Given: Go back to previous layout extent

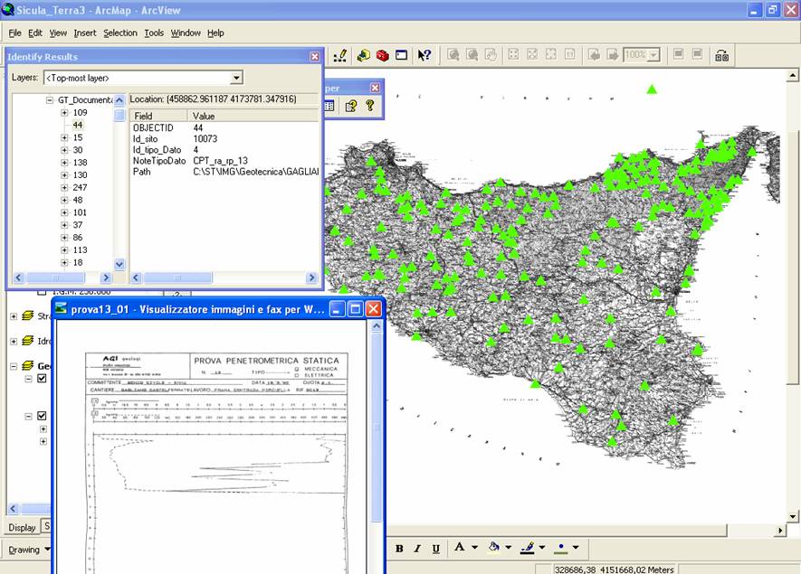Looking at the screenshot, I should 594,54.
